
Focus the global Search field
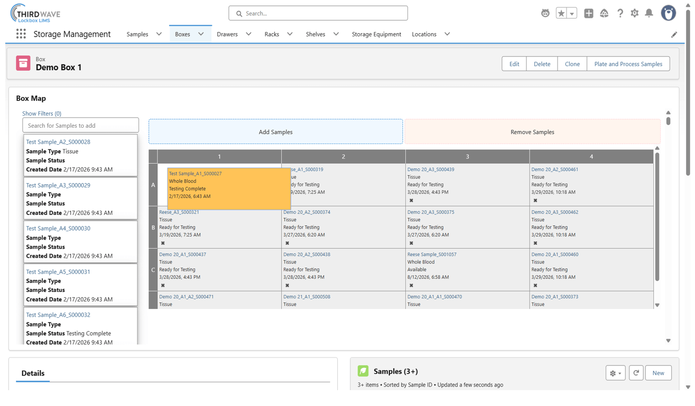coord(318,13)
